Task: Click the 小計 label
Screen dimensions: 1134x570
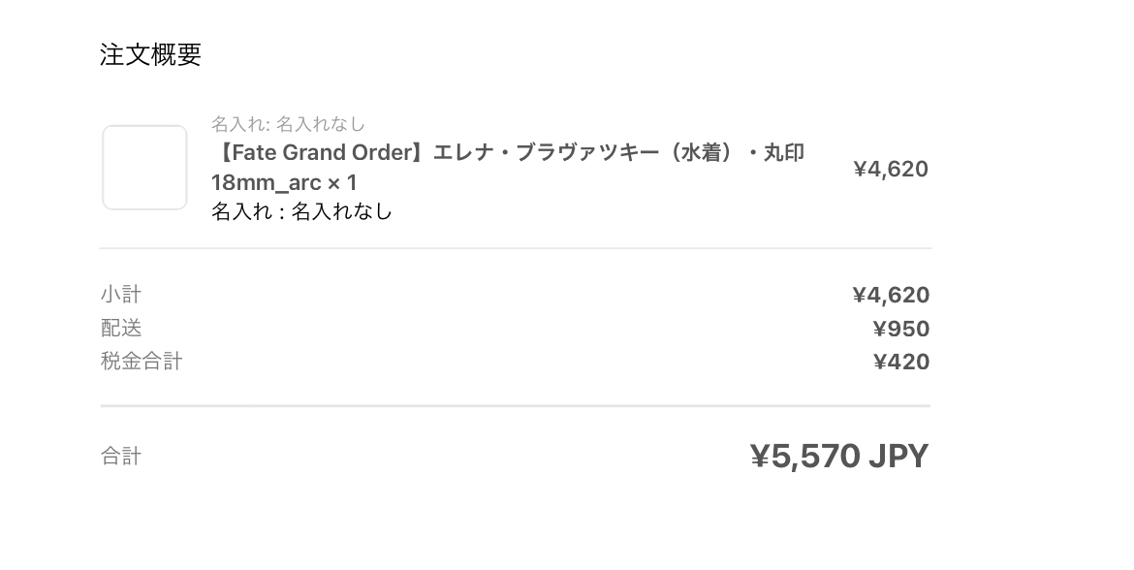Action: (121, 294)
